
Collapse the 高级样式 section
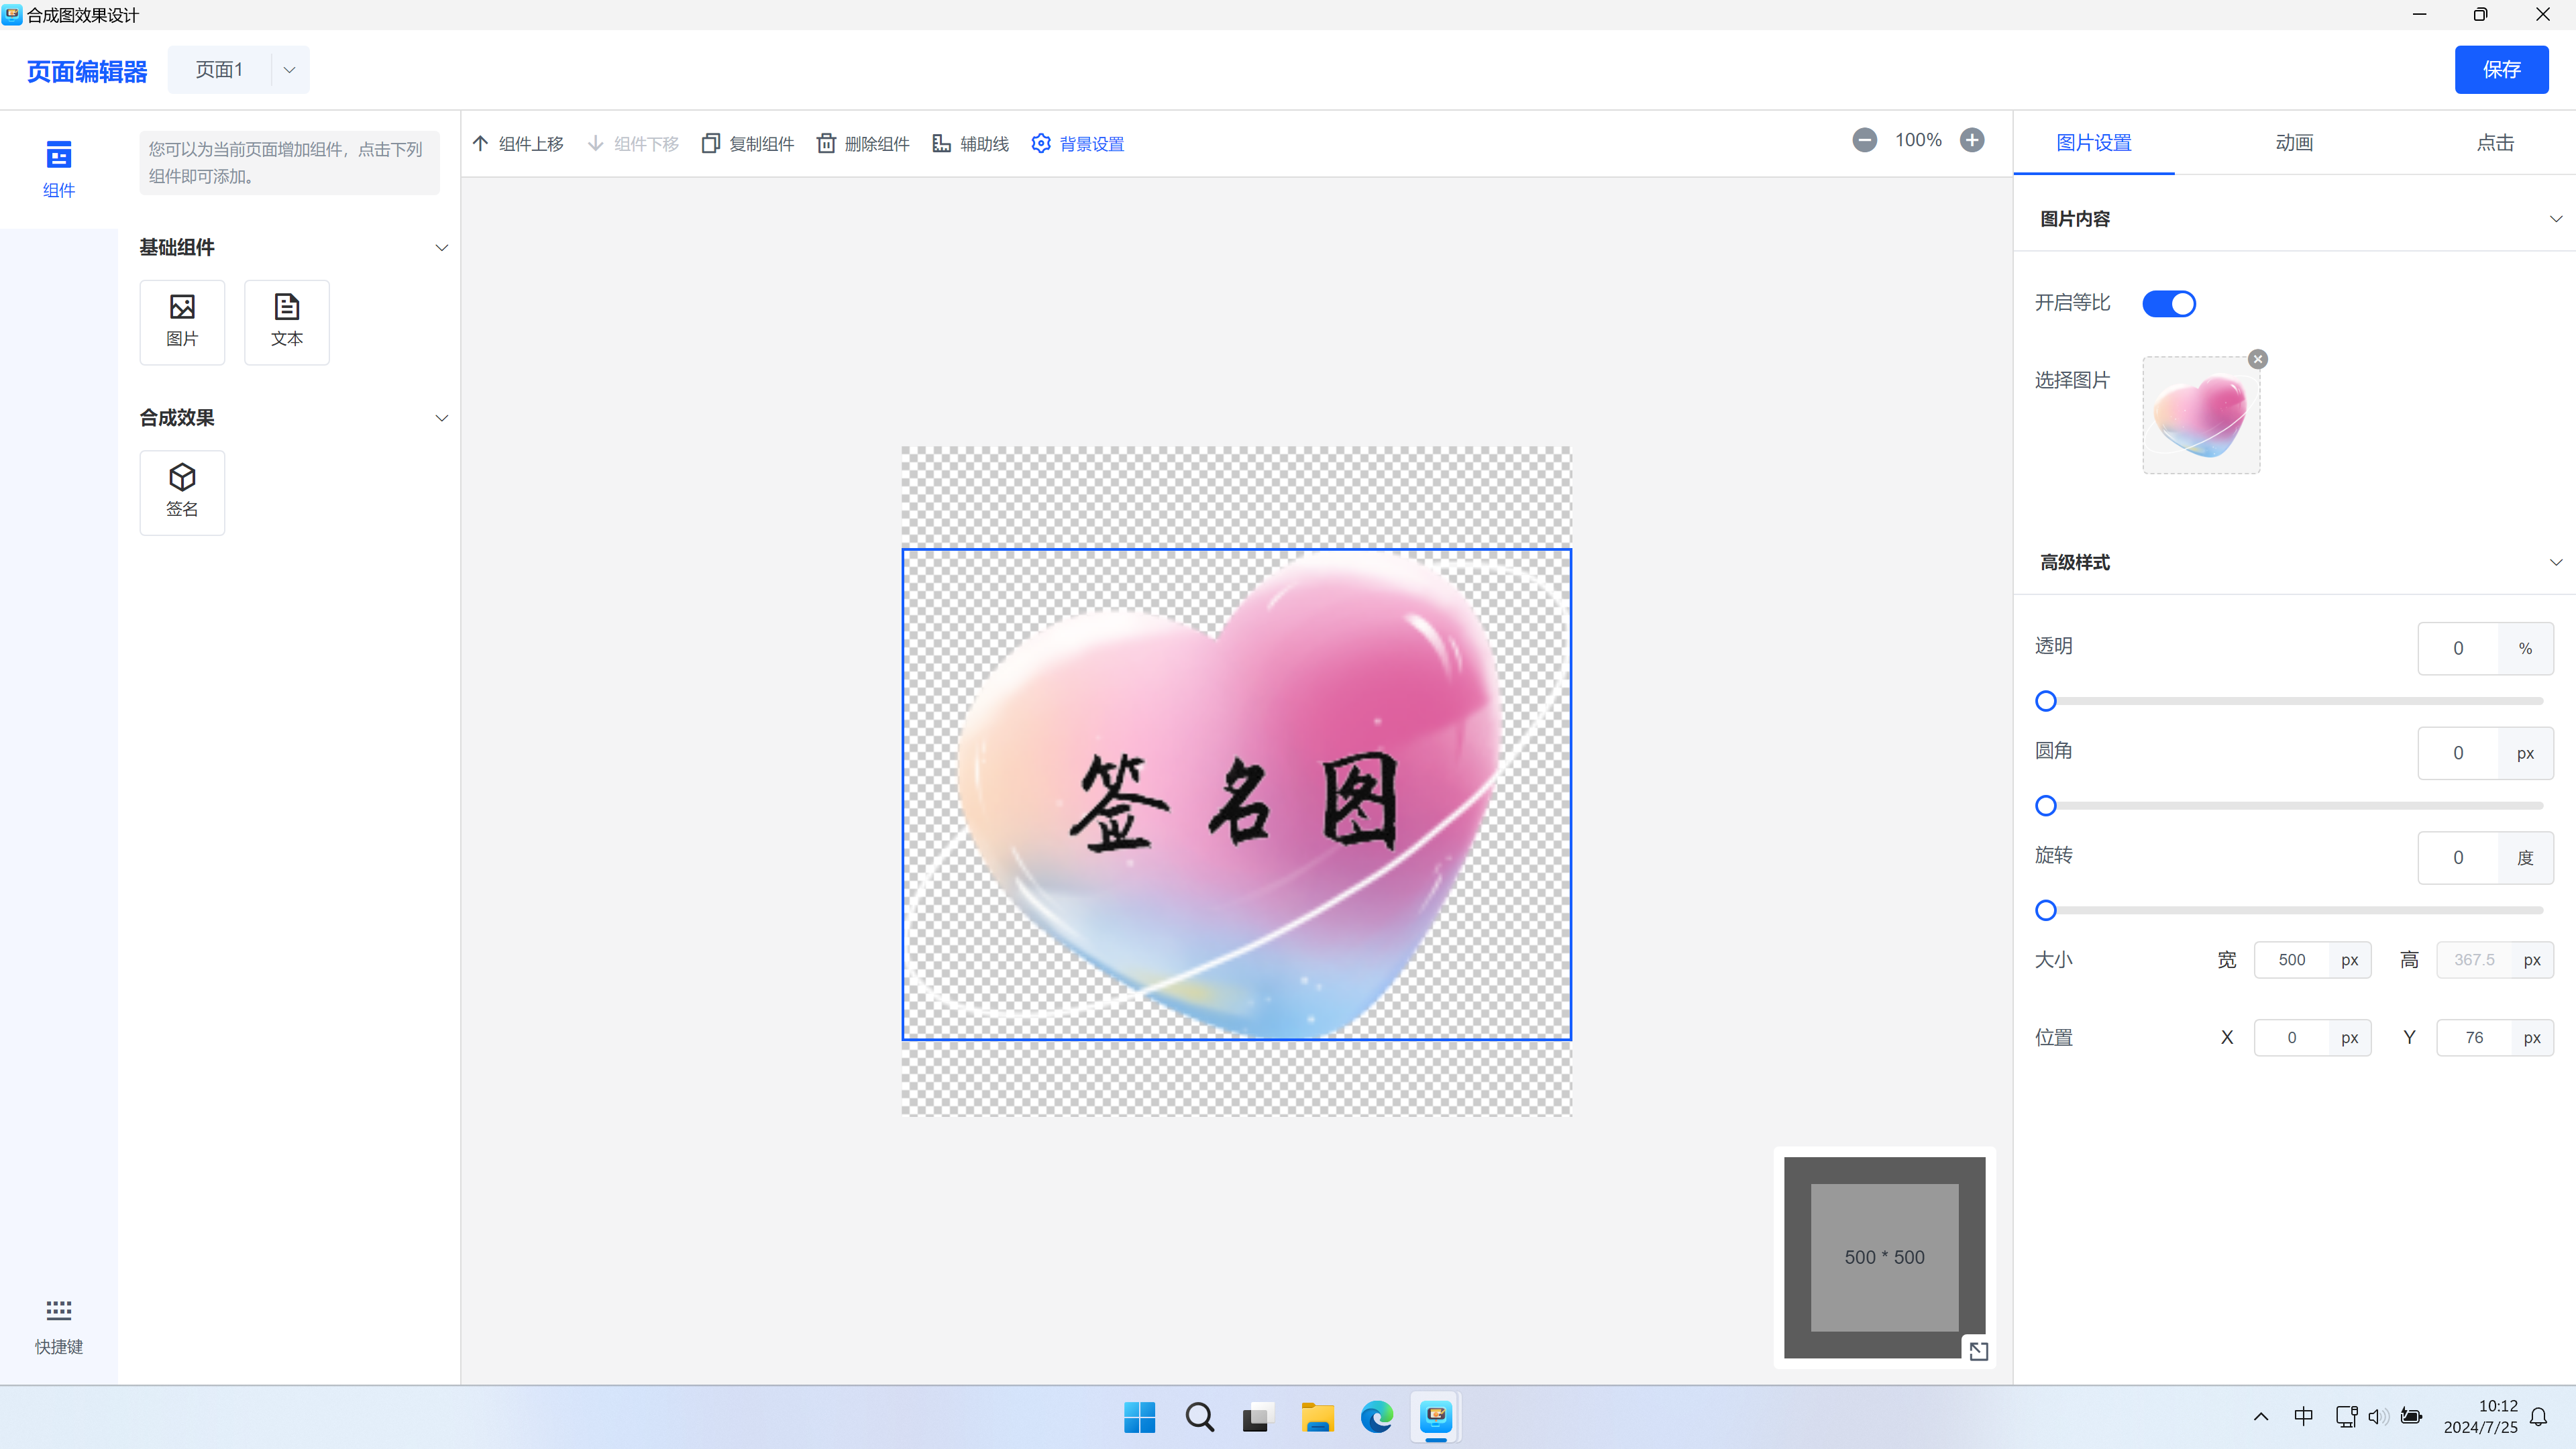click(x=2556, y=562)
